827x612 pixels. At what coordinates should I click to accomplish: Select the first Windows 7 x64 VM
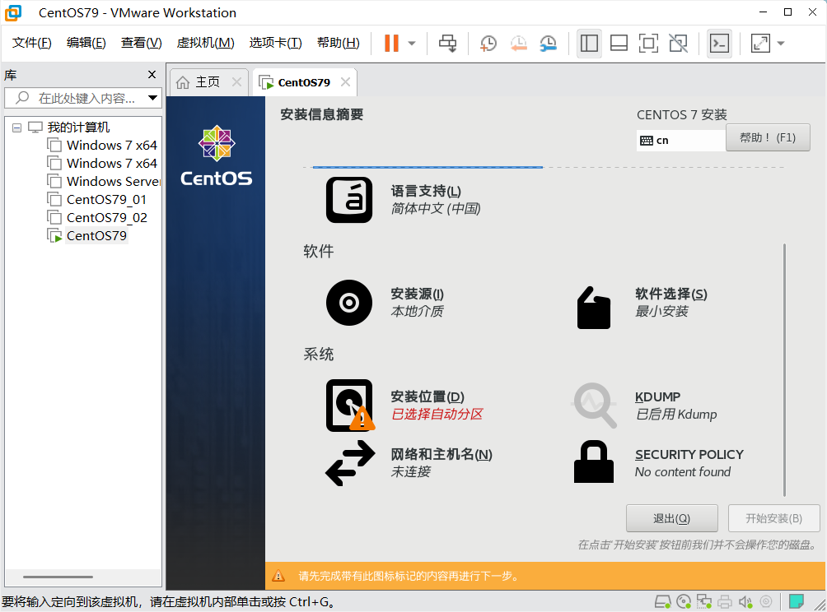pyautogui.click(x=111, y=146)
